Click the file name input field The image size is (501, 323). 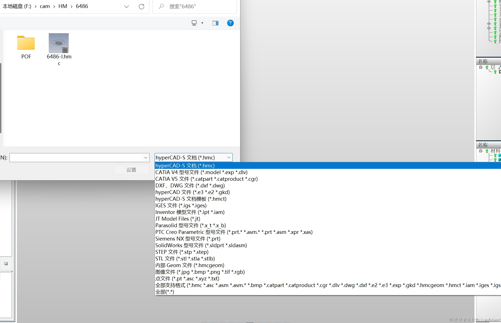click(76, 157)
